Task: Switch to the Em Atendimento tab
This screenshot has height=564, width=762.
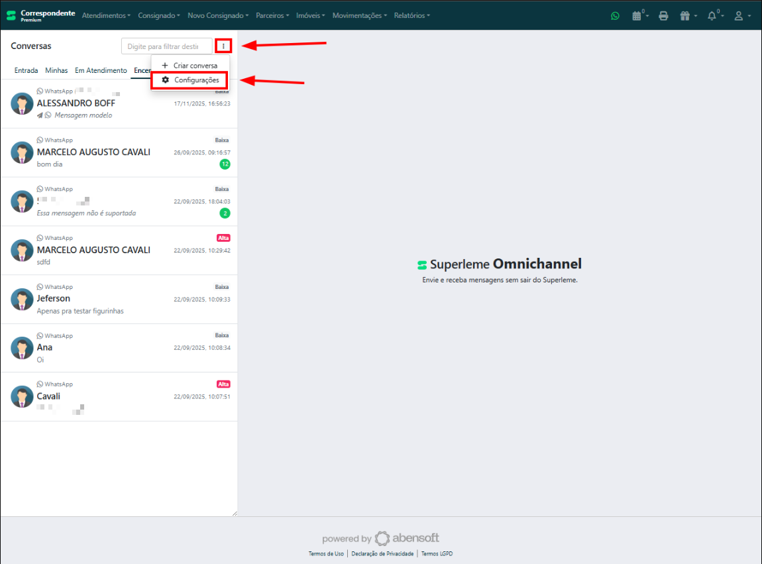Action: 101,70
